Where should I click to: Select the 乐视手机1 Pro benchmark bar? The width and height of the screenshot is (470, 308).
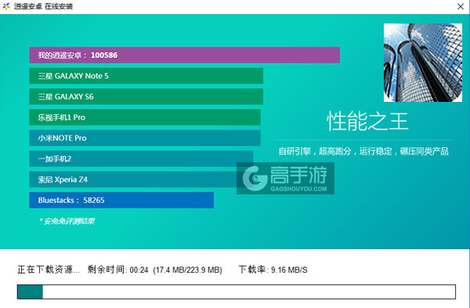pos(145,118)
